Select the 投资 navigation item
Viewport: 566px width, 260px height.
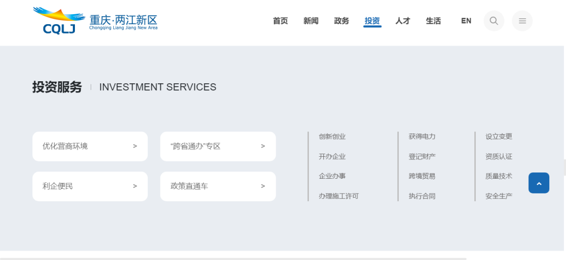(372, 21)
